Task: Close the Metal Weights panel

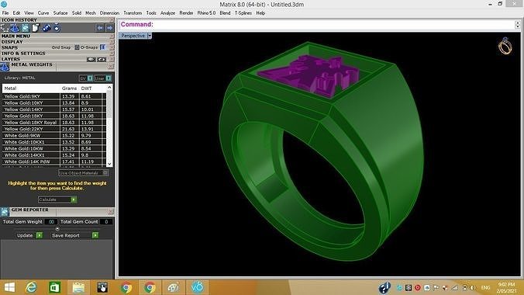Action: (x=111, y=67)
